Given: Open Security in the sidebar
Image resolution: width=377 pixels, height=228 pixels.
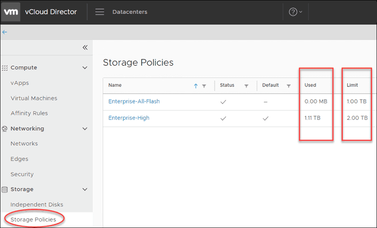Looking at the screenshot, I should pos(22,174).
